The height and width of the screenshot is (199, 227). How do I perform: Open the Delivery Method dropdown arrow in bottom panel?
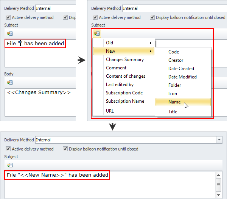(x=219, y=140)
